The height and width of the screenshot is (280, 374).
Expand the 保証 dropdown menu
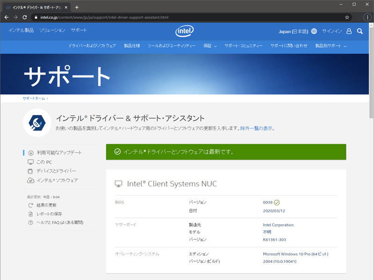[209, 47]
